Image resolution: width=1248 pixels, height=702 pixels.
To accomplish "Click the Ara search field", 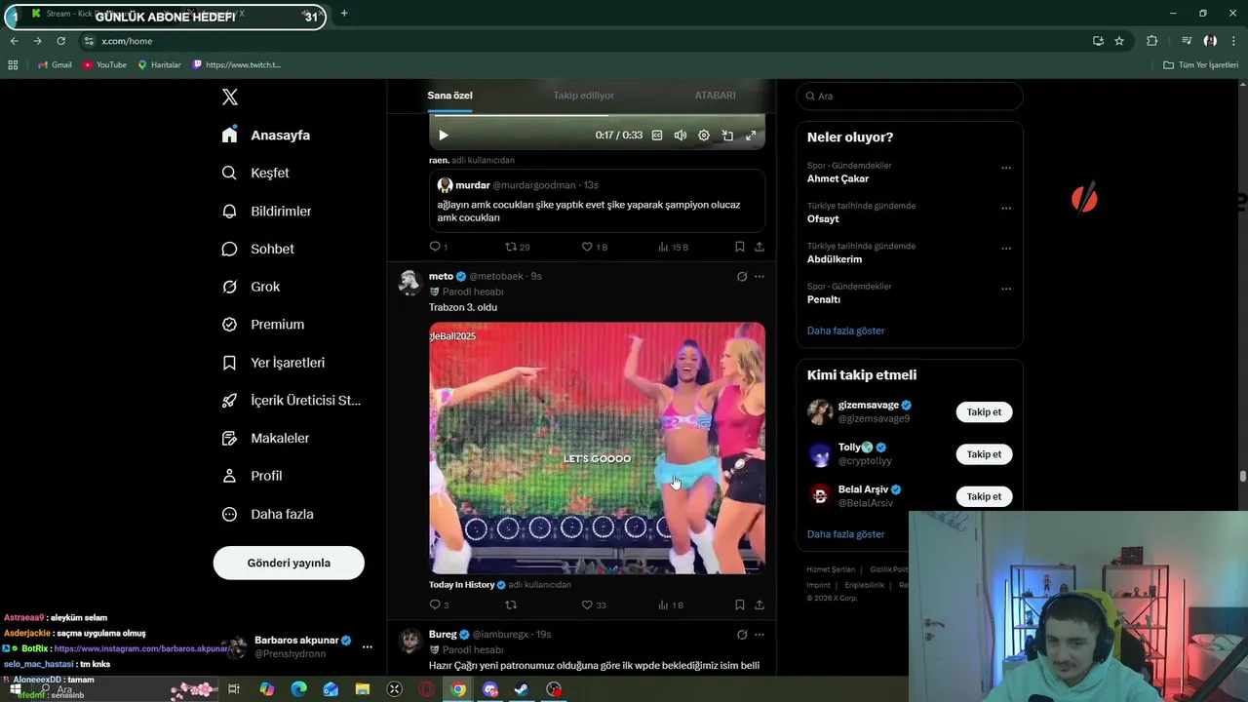I will 910,96.
